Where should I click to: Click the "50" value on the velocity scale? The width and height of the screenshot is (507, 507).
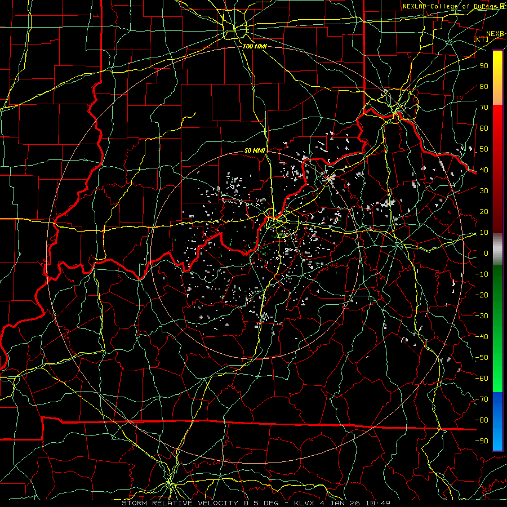pos(484,149)
